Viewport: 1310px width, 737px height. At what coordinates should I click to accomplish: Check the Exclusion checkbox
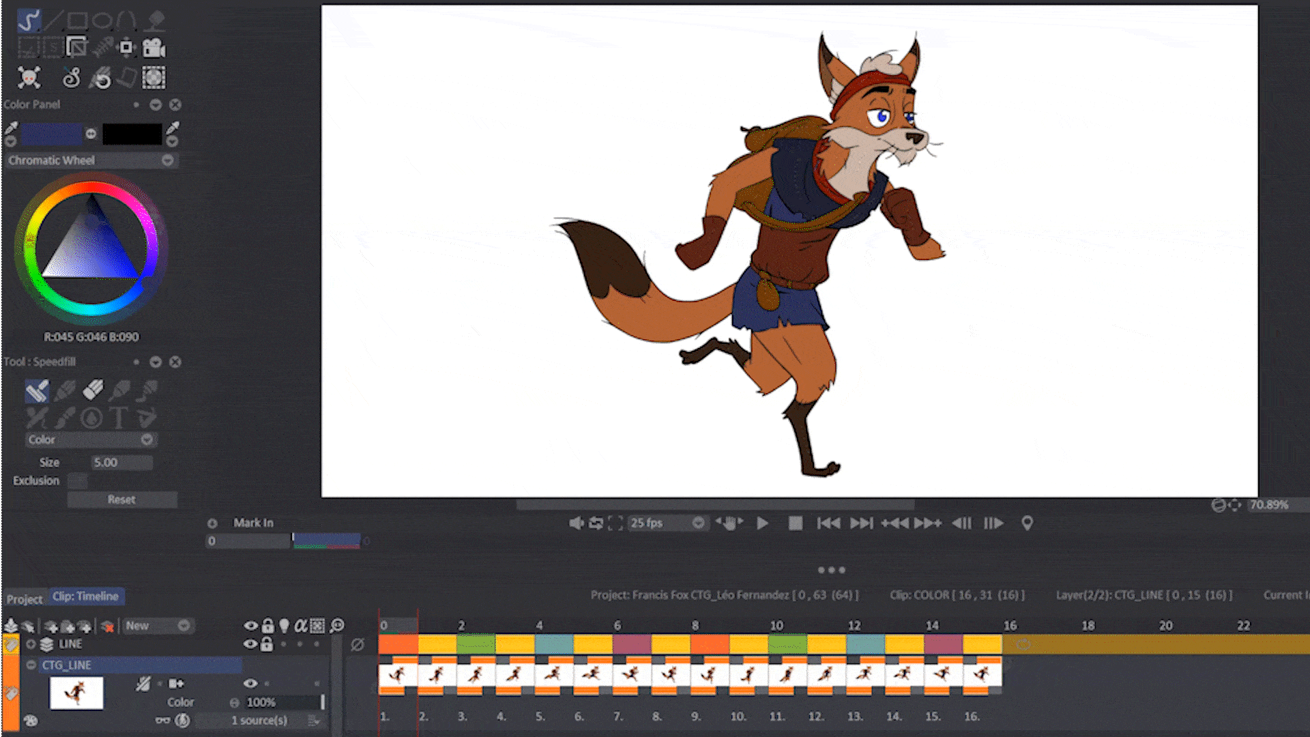point(78,481)
